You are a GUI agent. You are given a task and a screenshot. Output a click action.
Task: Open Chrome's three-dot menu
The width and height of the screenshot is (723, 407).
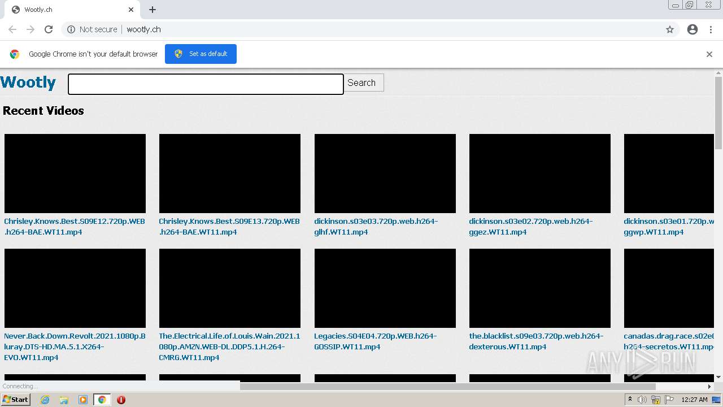[711, 29]
